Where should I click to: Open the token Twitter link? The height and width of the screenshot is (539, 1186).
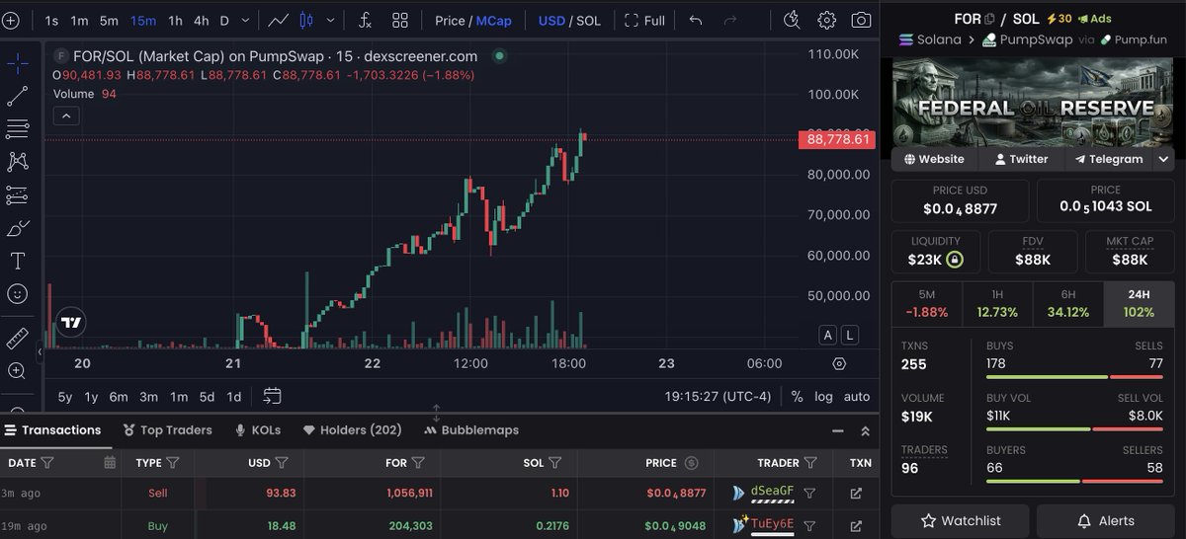click(1021, 159)
